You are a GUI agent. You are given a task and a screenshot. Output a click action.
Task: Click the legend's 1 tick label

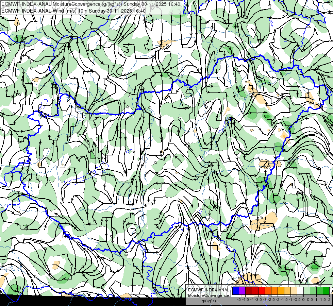pyautogui.click(x=316, y=300)
